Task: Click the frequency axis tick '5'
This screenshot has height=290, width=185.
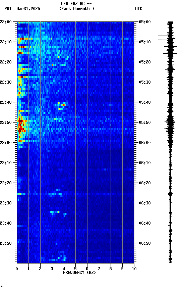Action: pos(75,269)
